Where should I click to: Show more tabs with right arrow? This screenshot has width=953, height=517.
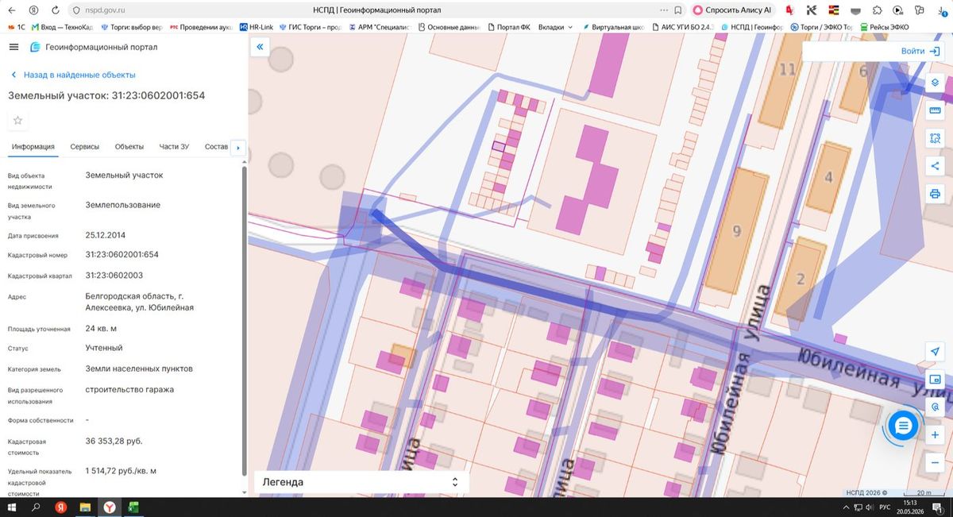pos(237,147)
